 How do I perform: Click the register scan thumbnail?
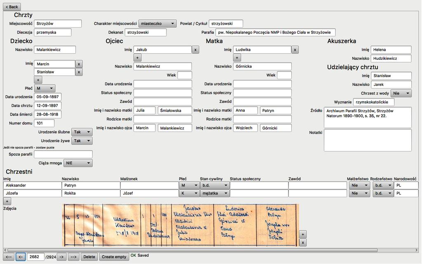181,225
